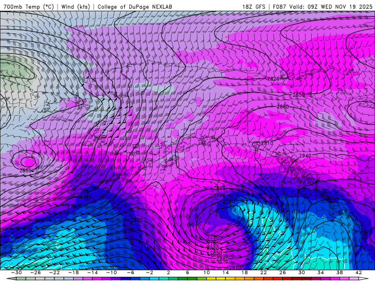Screen dimensions: 375x281
Task: Click the -2 legend tick label
Action: [x=150, y=273]
